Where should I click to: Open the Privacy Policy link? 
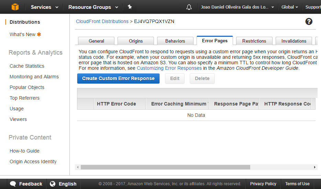[263, 184]
